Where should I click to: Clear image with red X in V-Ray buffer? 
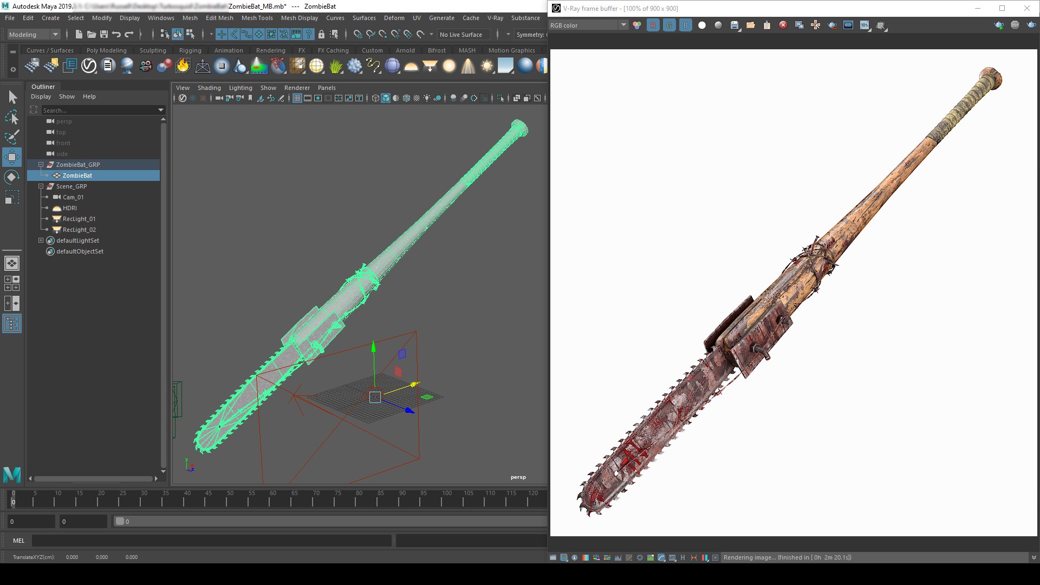783,25
